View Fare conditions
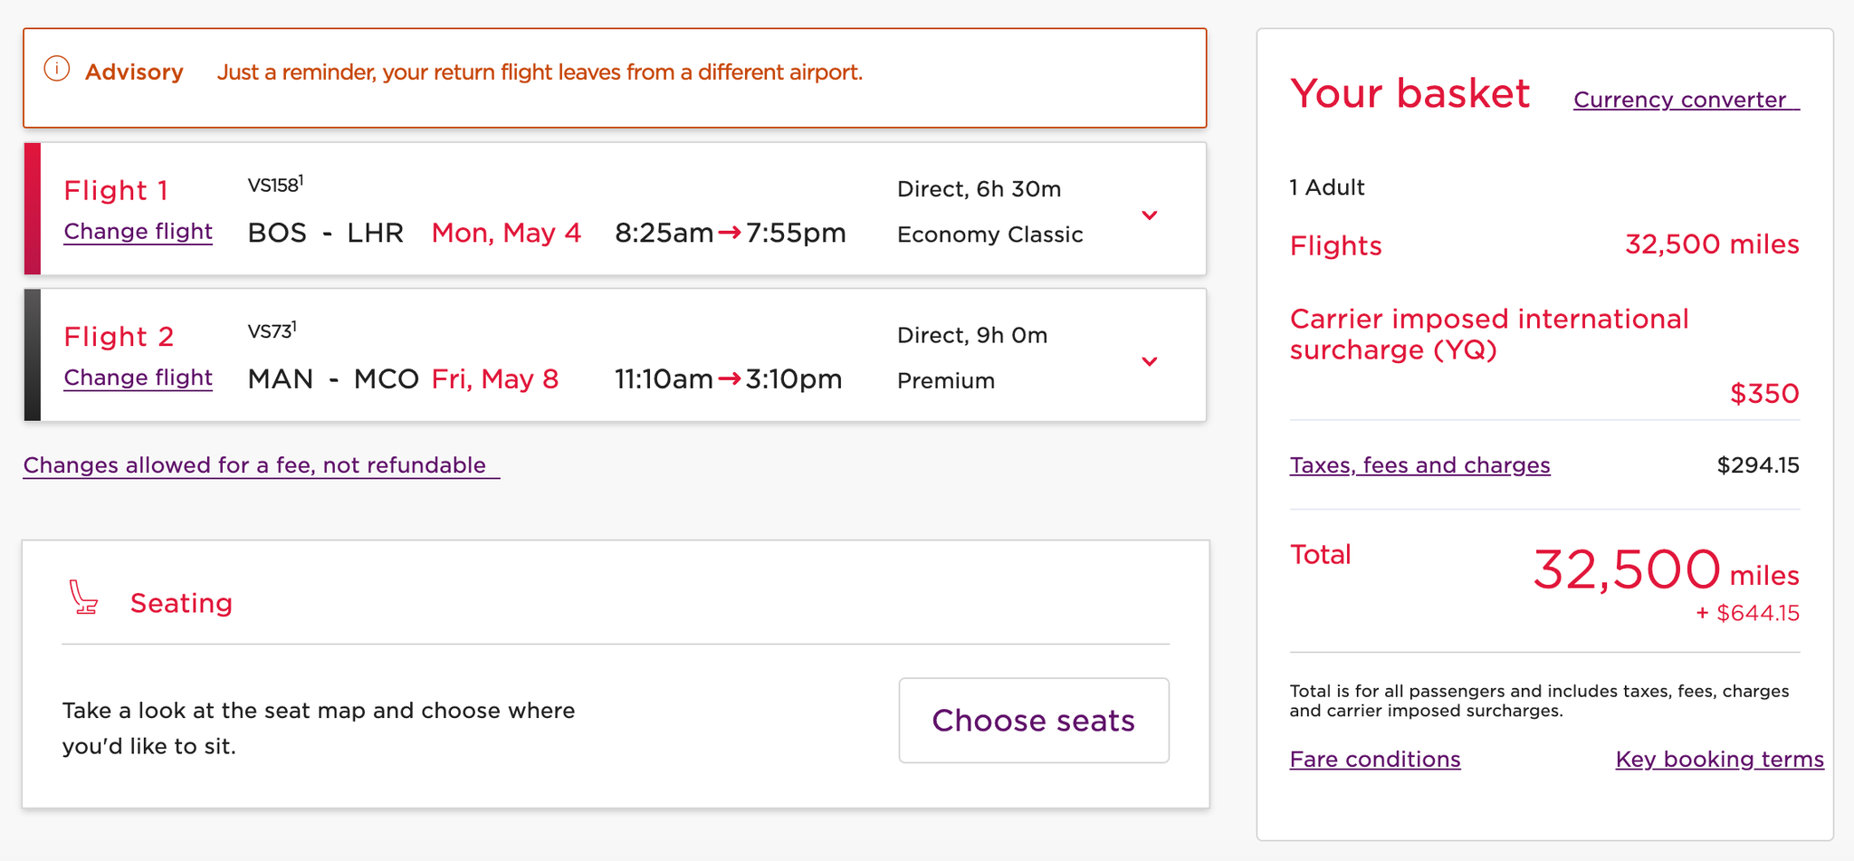Image resolution: width=1854 pixels, height=861 pixels. point(1374,759)
